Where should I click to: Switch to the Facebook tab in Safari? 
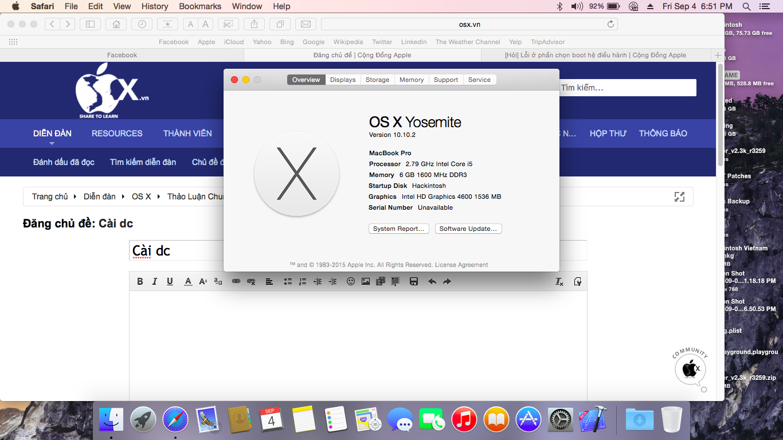point(122,55)
